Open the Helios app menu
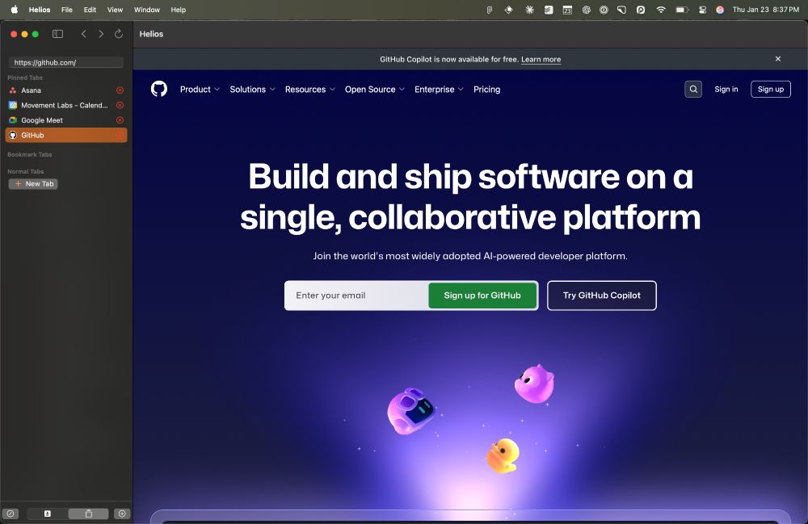 (40, 10)
